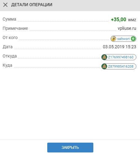Click the Сумма field label
The image size is (140, 154).
9,19
